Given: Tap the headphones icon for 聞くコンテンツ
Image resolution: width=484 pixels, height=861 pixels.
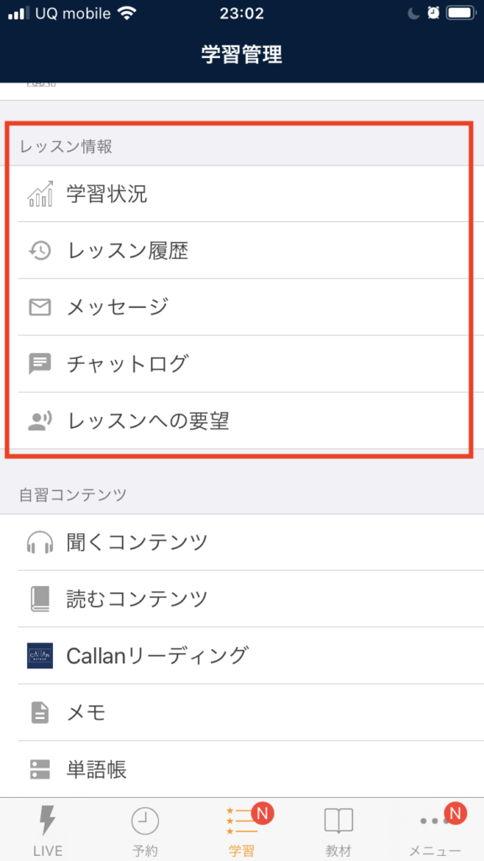Looking at the screenshot, I should pyautogui.click(x=40, y=542).
